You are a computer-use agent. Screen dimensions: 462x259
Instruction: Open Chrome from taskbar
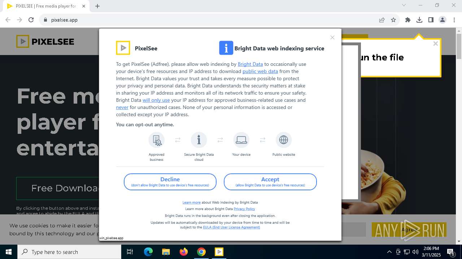pyautogui.click(x=201, y=252)
